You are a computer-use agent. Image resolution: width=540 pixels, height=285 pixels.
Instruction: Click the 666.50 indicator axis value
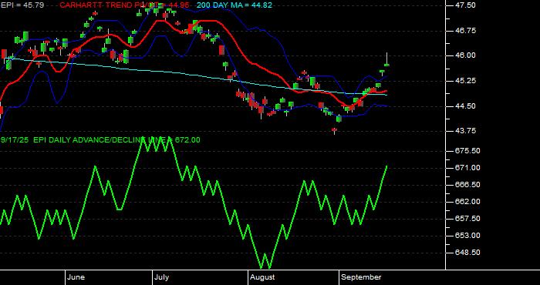tap(467, 185)
